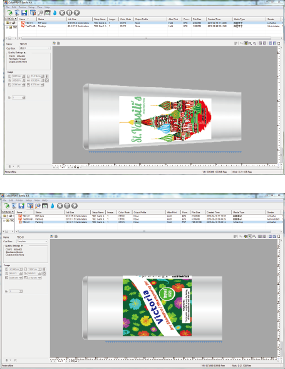Click the blue ink drop icon, lower window

pos(52,206)
